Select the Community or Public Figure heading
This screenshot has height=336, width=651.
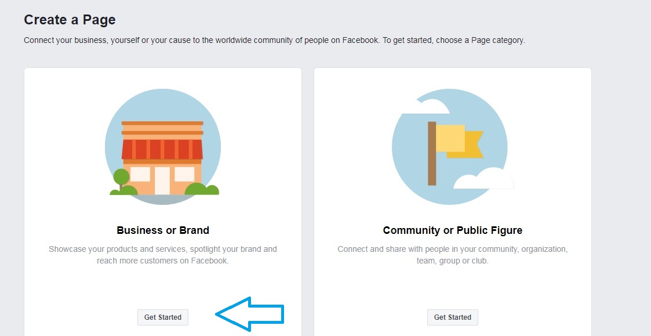point(453,230)
